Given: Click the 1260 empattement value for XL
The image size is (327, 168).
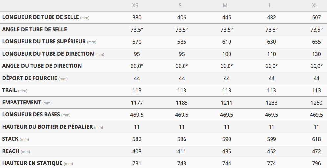Looking at the screenshot, I should (316, 103).
